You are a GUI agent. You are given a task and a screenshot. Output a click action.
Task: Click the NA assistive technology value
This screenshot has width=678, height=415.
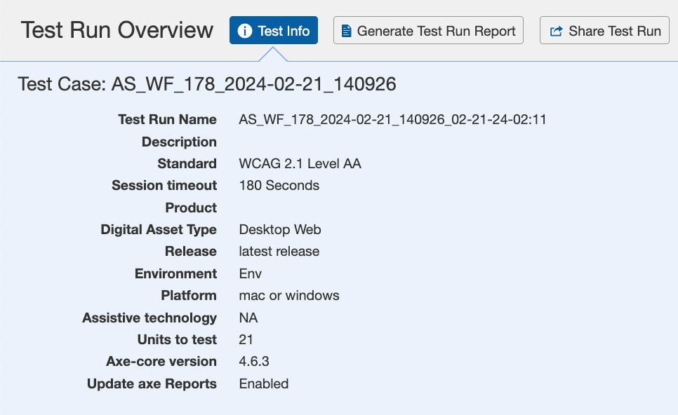coord(248,318)
